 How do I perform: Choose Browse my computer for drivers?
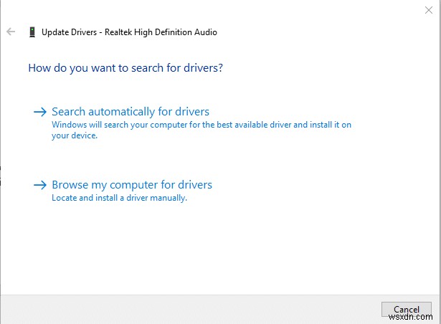coord(132,185)
